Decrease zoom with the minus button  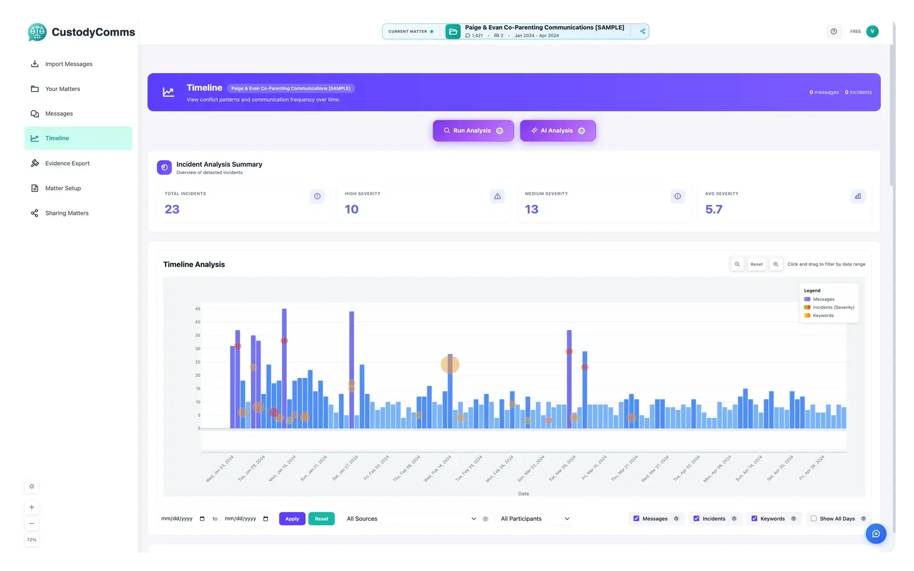(32, 524)
